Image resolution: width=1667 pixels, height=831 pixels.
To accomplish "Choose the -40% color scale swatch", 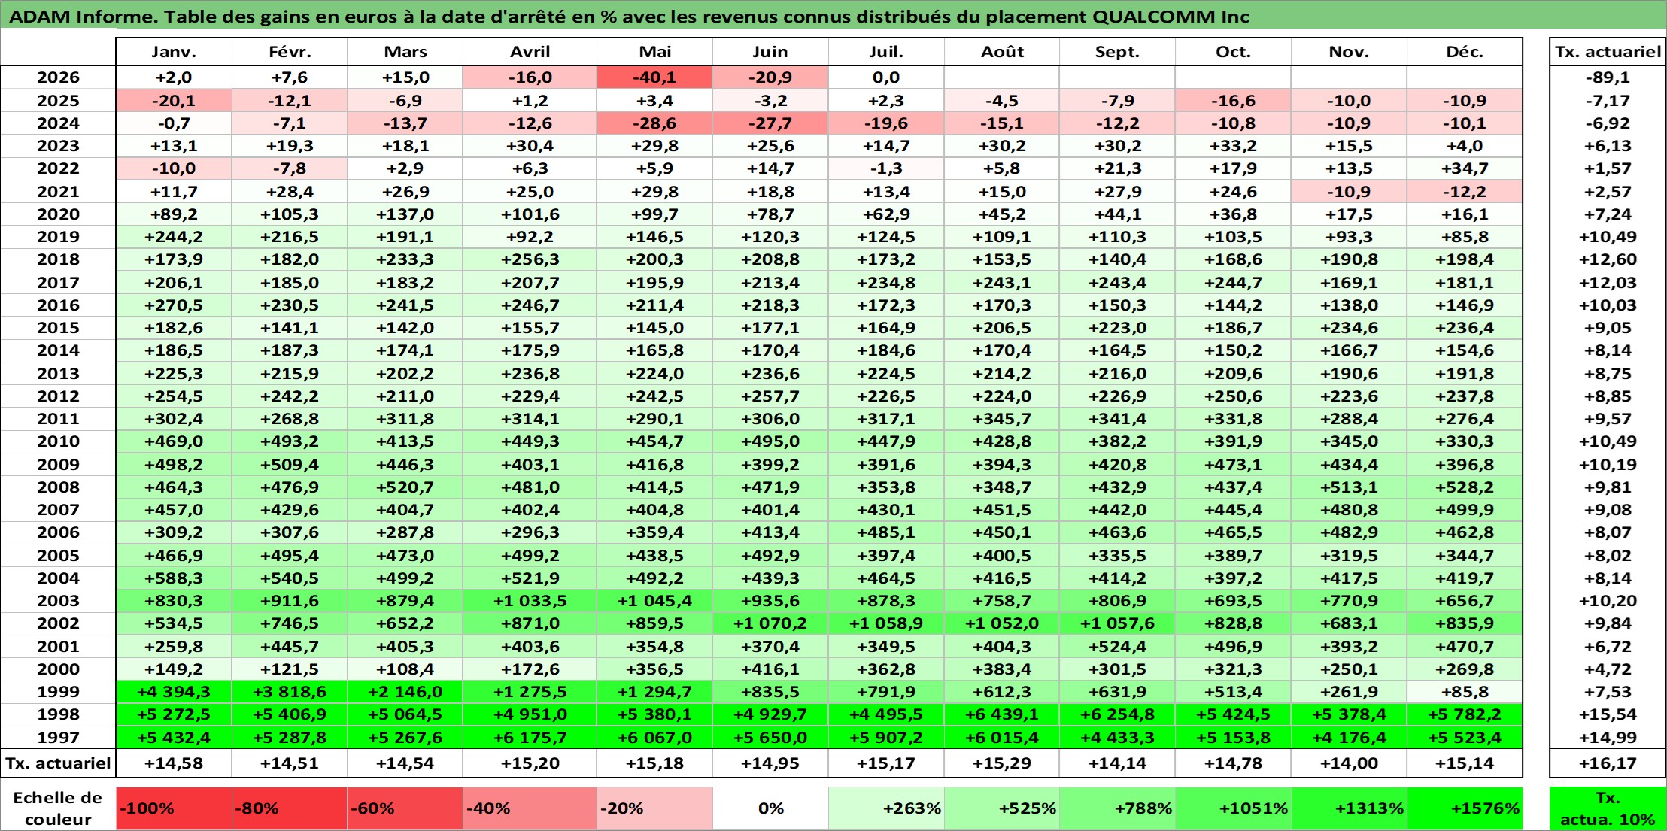I will tap(530, 808).
